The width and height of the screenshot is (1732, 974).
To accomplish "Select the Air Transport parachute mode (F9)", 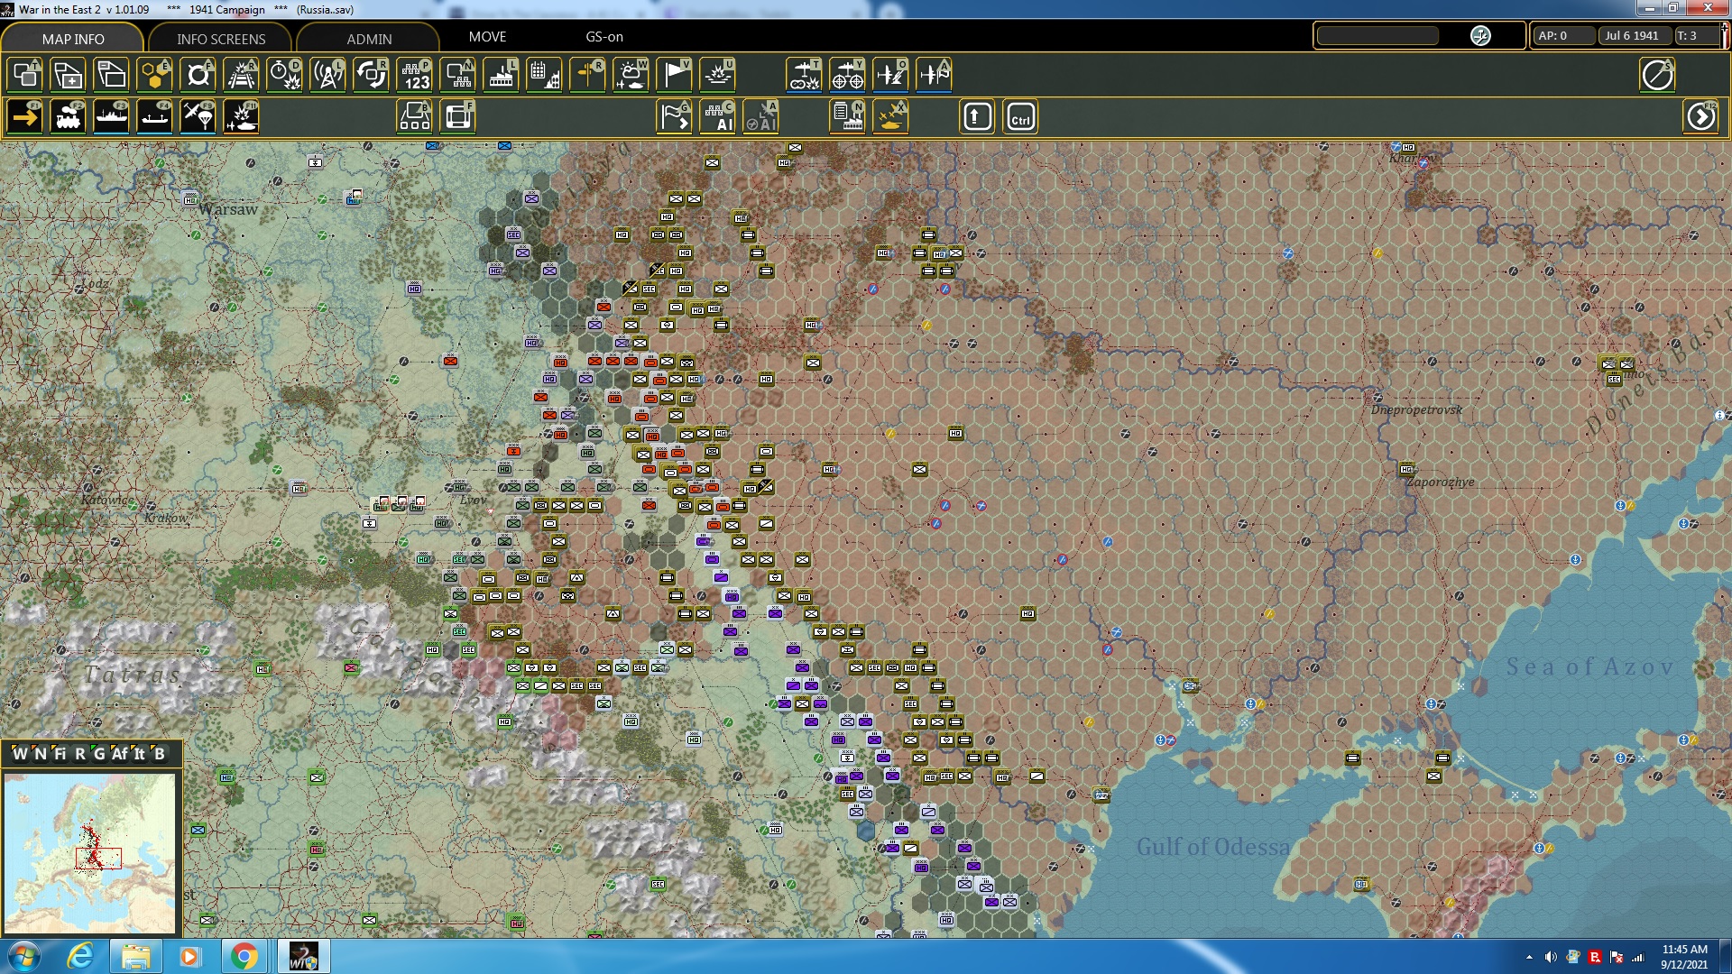I will pos(198,117).
